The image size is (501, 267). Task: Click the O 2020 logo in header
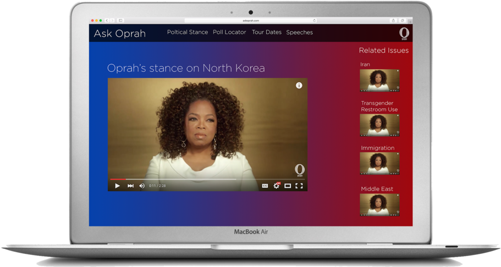point(404,34)
